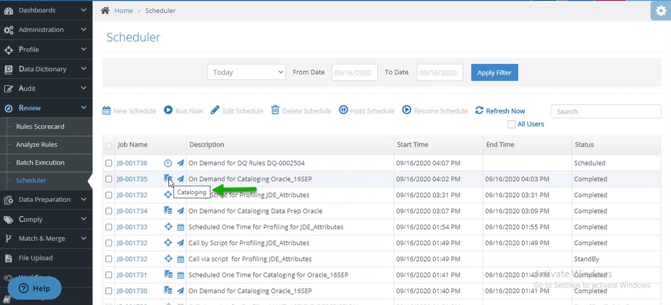Viewport: 671px width, 305px height.
Task: Click the Data Dictionary sidebar icon
Action: click(x=9, y=70)
